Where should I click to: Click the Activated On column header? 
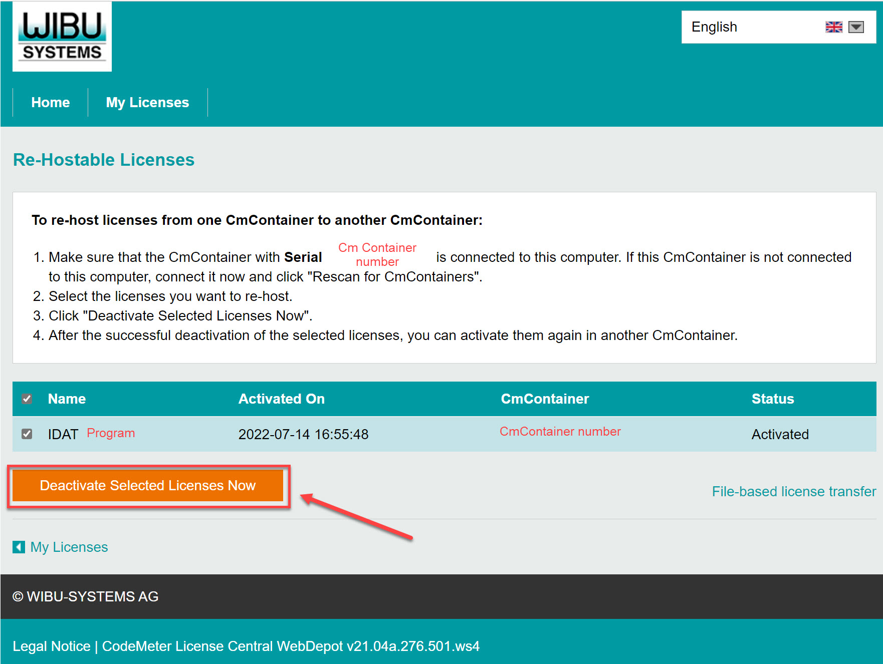282,399
